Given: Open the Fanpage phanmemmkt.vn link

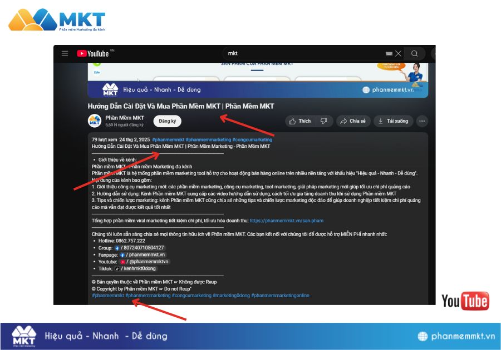Looking at the screenshot, I should pyautogui.click(x=143, y=254).
